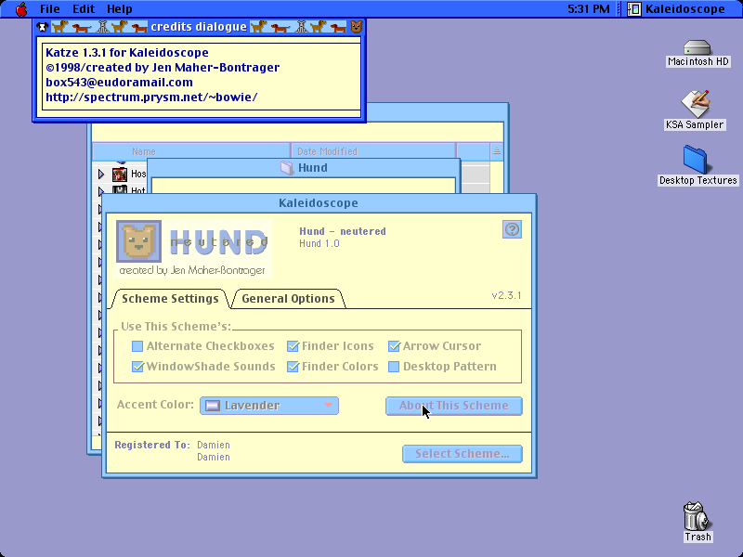Viewport: 743px width, 557px height.
Task: Click the Trash icon on desktop
Action: (x=697, y=516)
